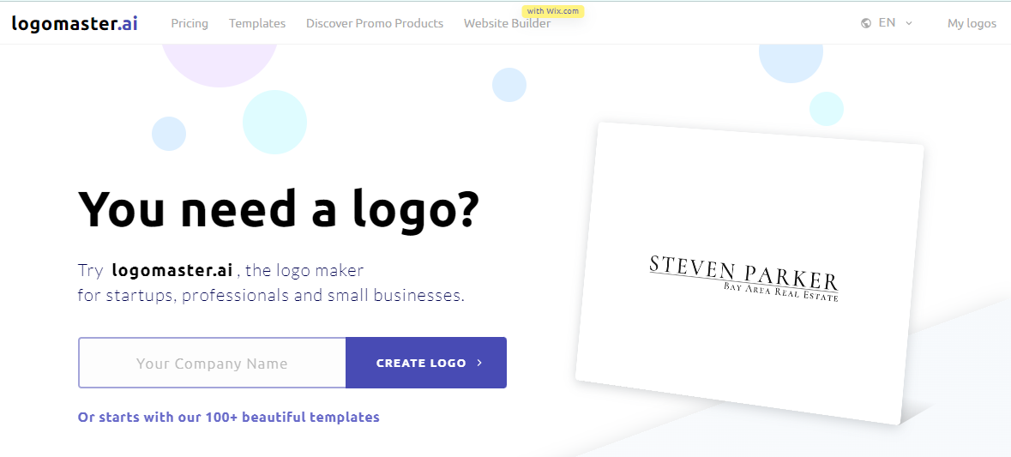
Task: Click the Steven Parker sample logo card
Action: tap(749, 274)
